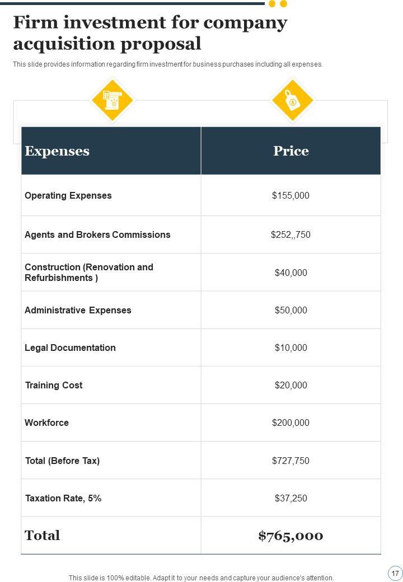Select the $765,000 grand total

(290, 536)
